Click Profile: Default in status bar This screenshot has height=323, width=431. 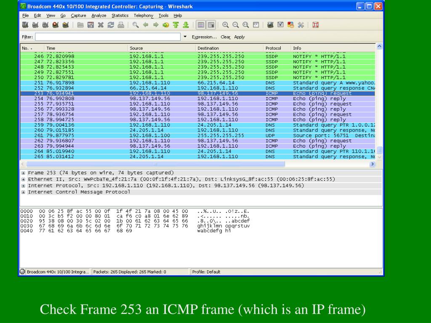point(206,272)
